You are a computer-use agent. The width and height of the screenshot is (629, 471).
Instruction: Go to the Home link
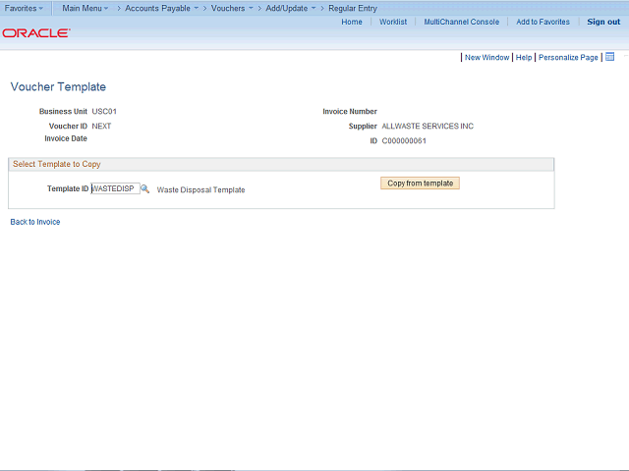coord(352,22)
